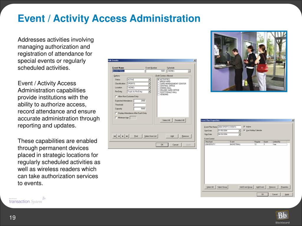The image size is (302, 226).
Task: Close the Event Plan Properties dialog with X
Action: click(x=293, y=120)
